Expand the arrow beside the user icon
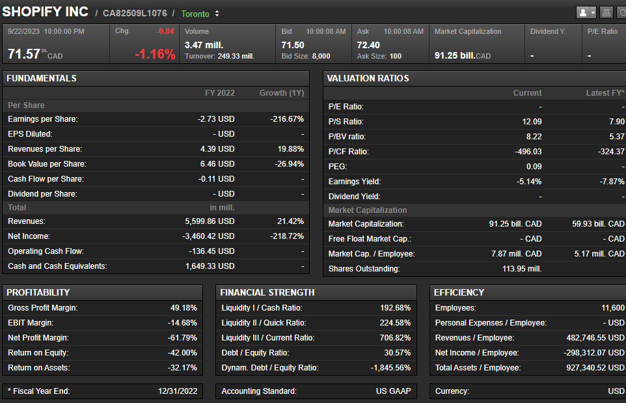This screenshot has height=403, width=626. point(593,13)
